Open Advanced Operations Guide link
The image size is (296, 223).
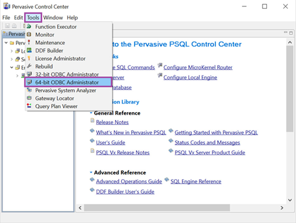(x=129, y=181)
